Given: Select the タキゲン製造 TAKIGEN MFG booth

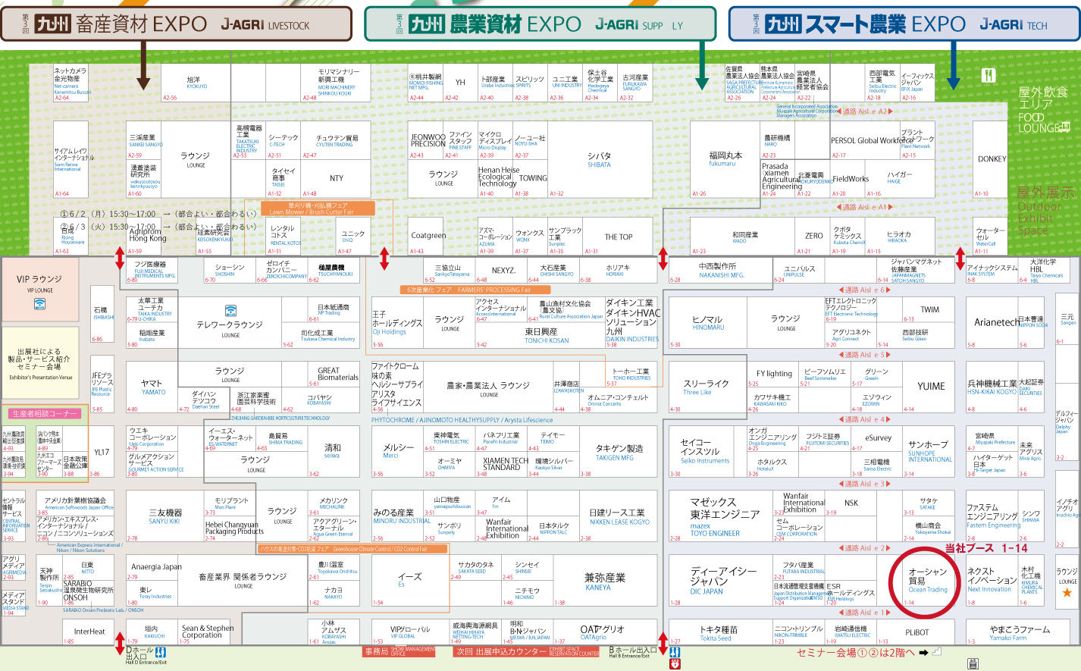Looking at the screenshot, I should click(618, 452).
